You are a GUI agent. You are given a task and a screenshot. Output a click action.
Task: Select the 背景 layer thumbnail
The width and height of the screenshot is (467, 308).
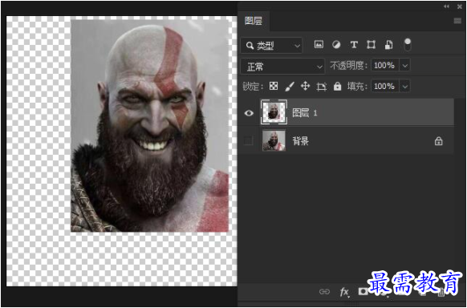pos(274,140)
